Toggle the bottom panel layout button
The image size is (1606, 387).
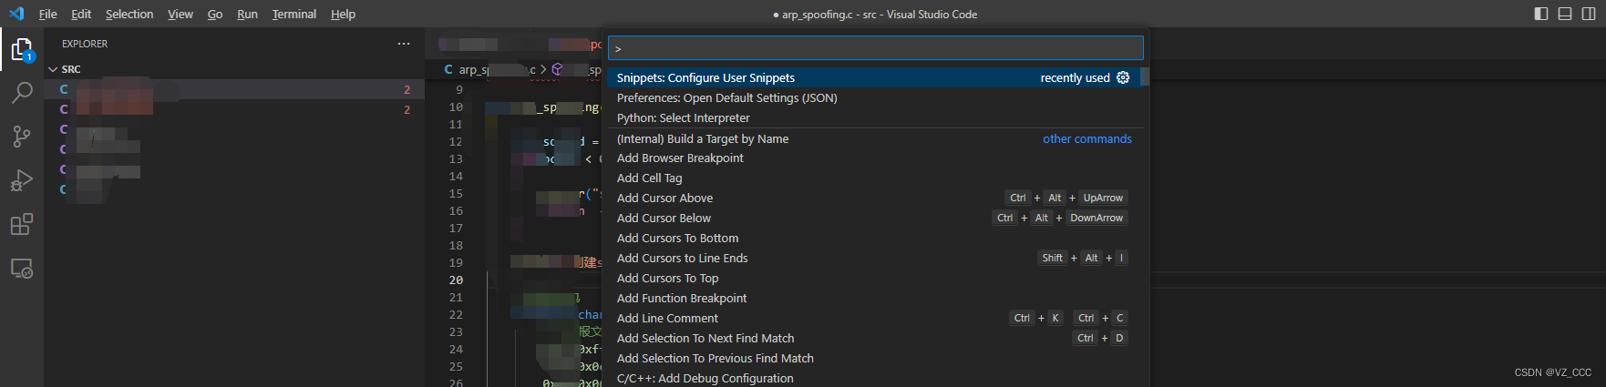click(x=1565, y=14)
